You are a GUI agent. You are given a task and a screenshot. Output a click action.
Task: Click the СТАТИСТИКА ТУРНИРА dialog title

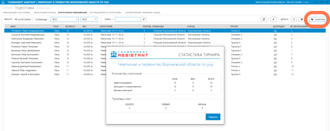pos(199,55)
